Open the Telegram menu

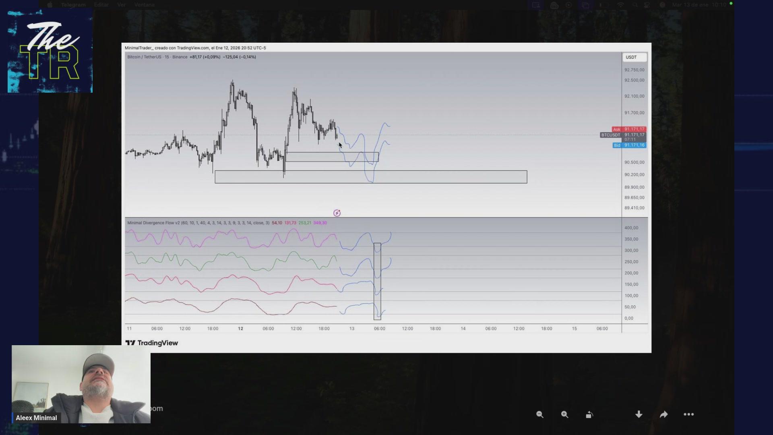pyautogui.click(x=73, y=5)
